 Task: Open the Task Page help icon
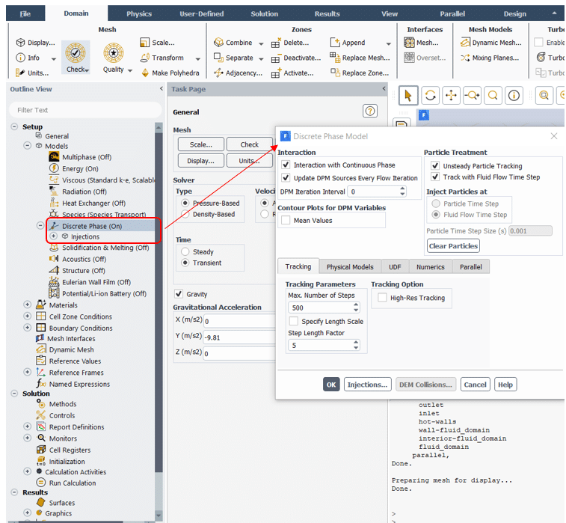369,111
